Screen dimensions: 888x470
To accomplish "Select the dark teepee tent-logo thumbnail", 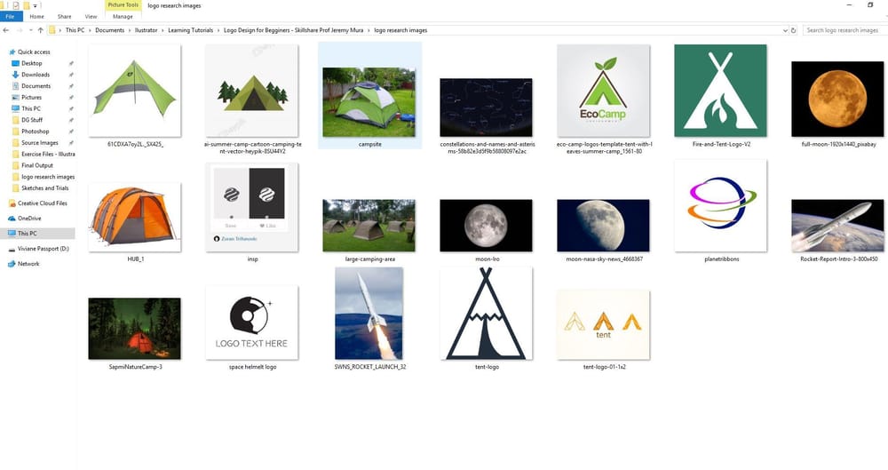I will coord(486,314).
